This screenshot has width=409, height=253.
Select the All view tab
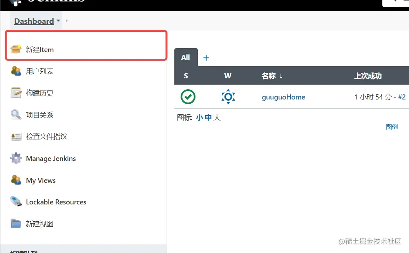click(186, 58)
